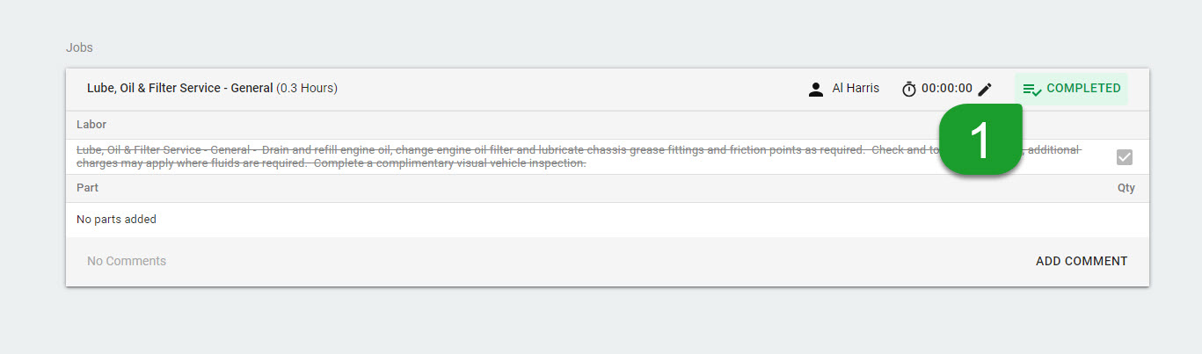Click the Lube, Oil & Filter Service job title
The image size is (1202, 354).
coord(179,89)
